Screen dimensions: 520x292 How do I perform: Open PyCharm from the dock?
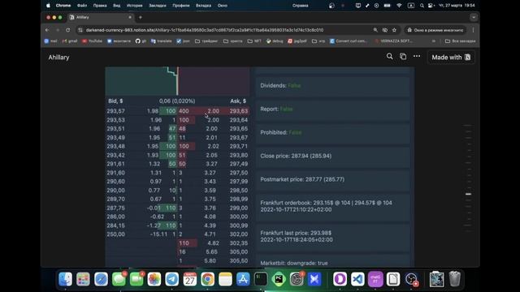click(x=279, y=279)
